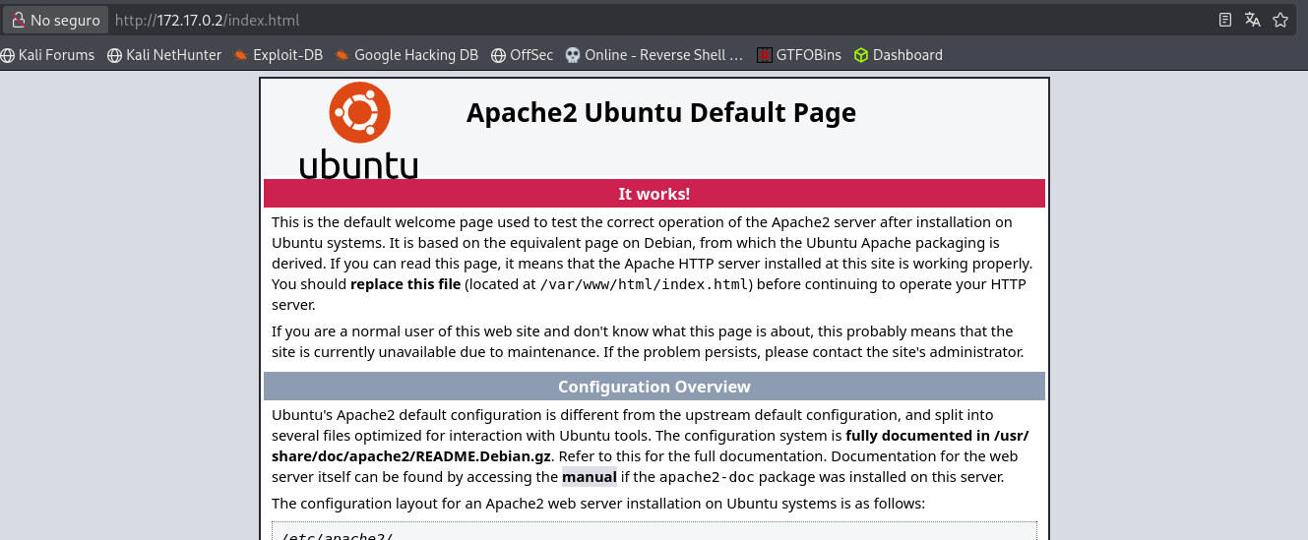Click the red "It works!" banner

(x=654, y=194)
